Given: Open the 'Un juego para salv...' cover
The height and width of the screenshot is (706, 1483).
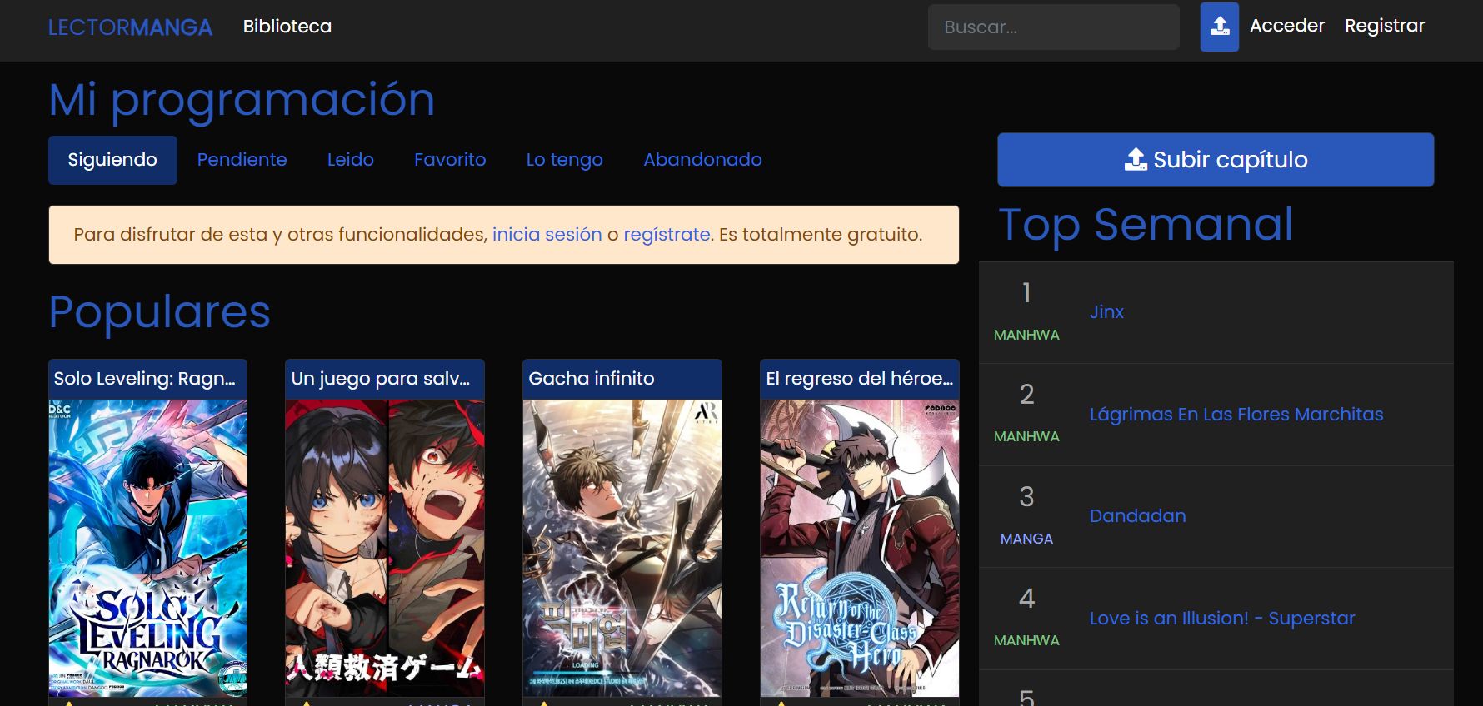Looking at the screenshot, I should coord(385,548).
